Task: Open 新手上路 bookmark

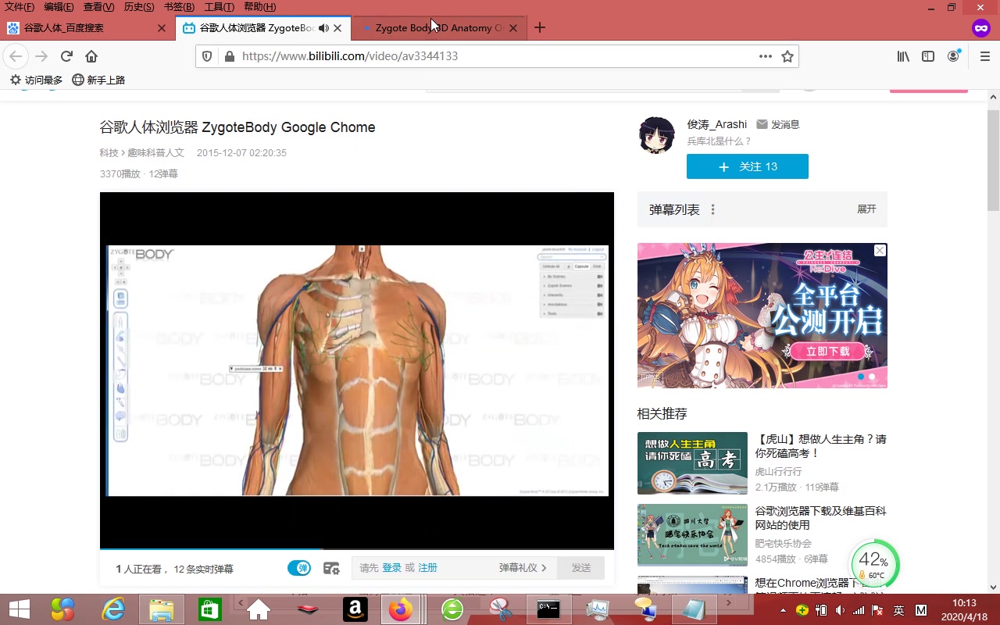Action: point(98,80)
